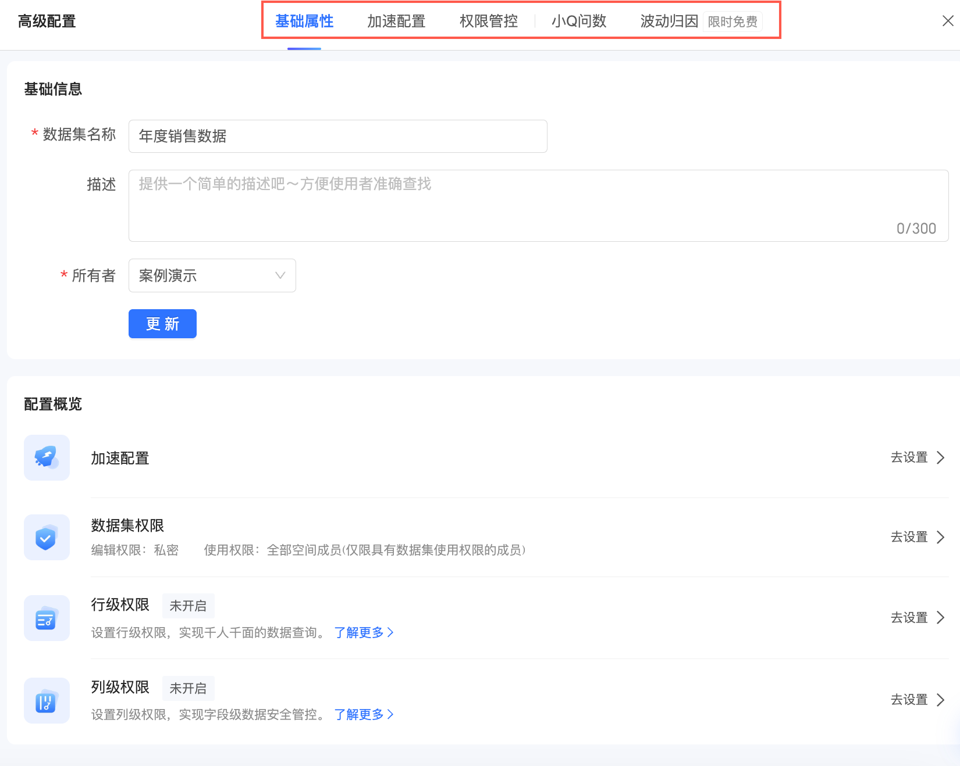Go to settings for 列级权限
Screen dimensions: 960x766
click(918, 700)
